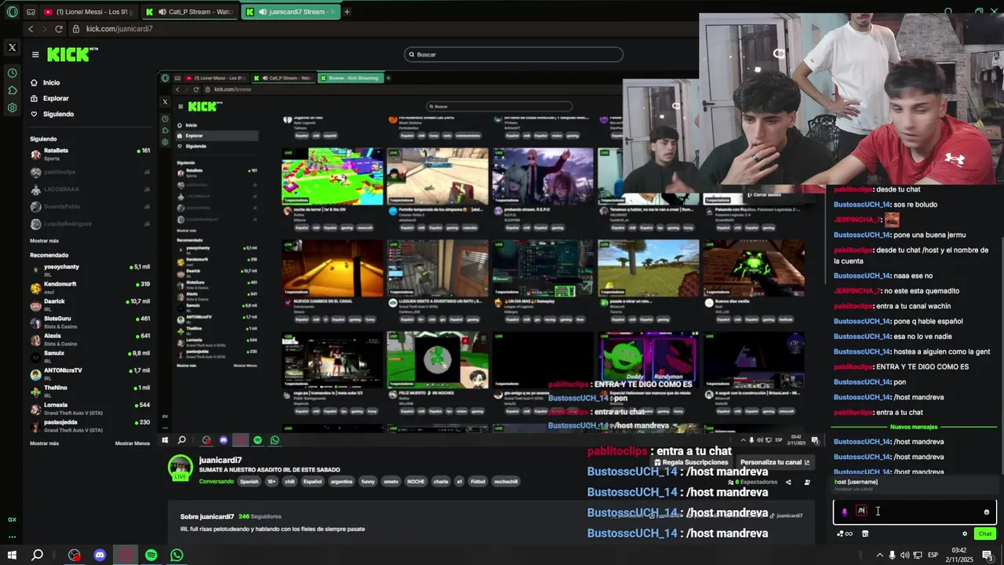1004x565 pixels.
Task: Click the GX Corner gamepad icon
Action: [31, 12]
